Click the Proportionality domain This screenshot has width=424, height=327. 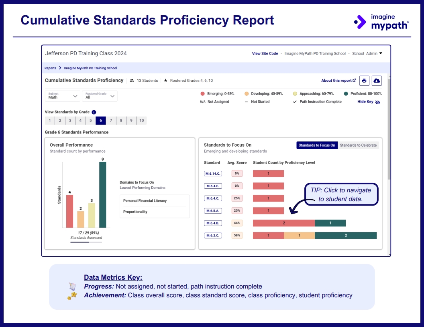pyautogui.click(x=135, y=212)
